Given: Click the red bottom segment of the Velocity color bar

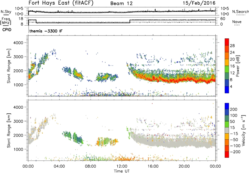Looking at the screenshot, I should 227,155.
